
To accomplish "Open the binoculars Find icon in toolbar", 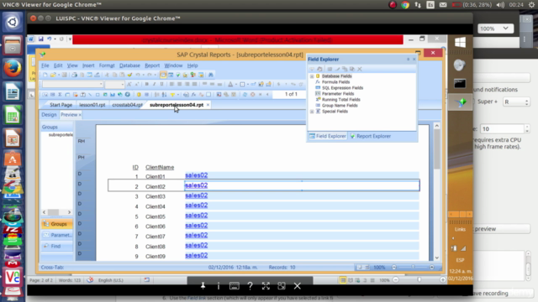I will point(210,75).
